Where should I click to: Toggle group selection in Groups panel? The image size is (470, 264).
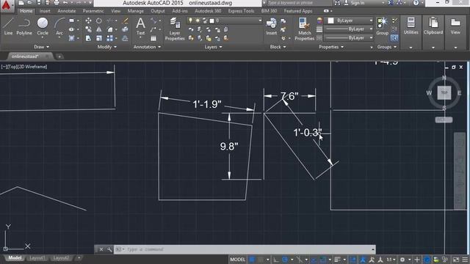(394, 38)
